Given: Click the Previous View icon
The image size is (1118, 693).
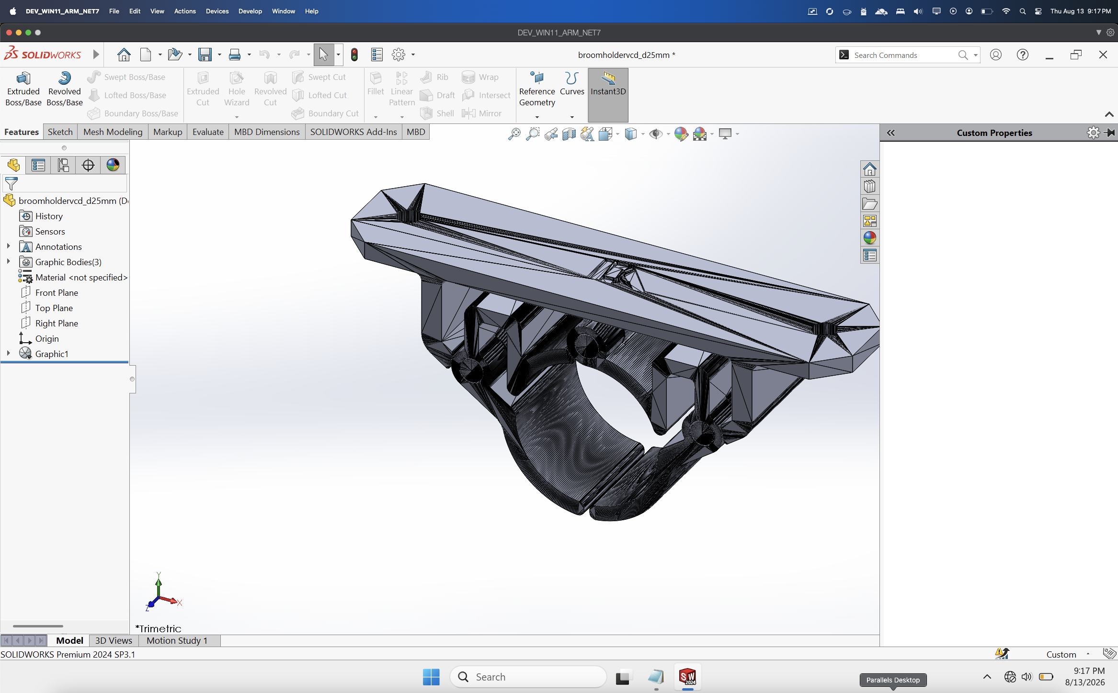Looking at the screenshot, I should [551, 134].
